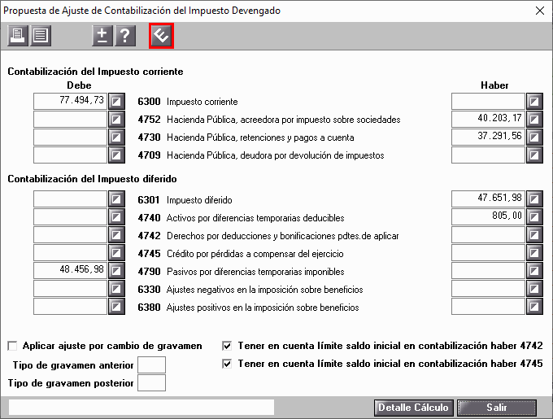The width and height of the screenshot is (553, 419).
Task: Click label '6330 Ajustes negativos'
Action: (250, 289)
